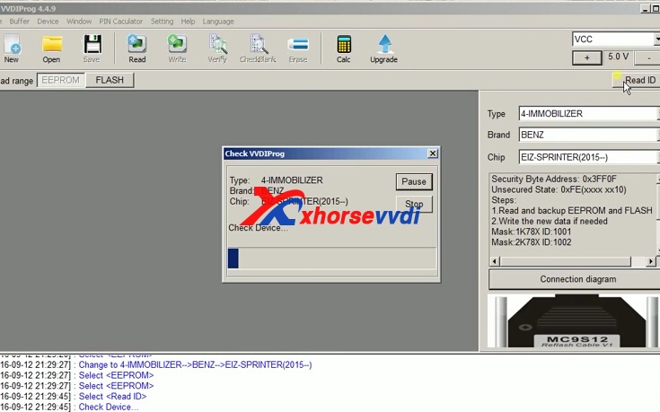Open the PIN Calculator menu
This screenshot has height=412, width=660.
point(123,21)
